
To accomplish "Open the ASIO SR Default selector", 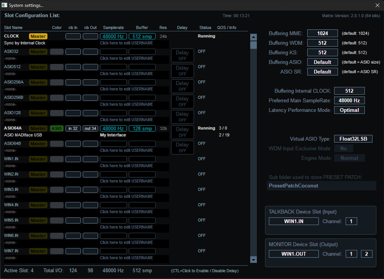I will pos(322,71).
